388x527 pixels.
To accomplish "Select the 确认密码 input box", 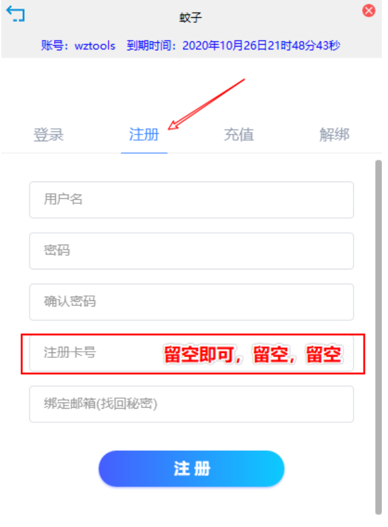I will pyautogui.click(x=191, y=302).
